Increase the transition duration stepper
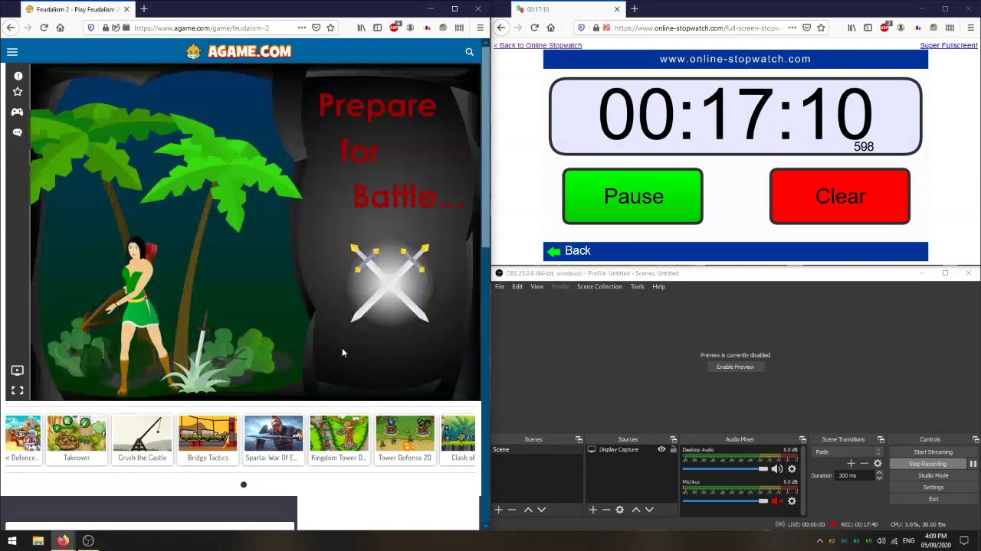981x551 pixels. 879,473
